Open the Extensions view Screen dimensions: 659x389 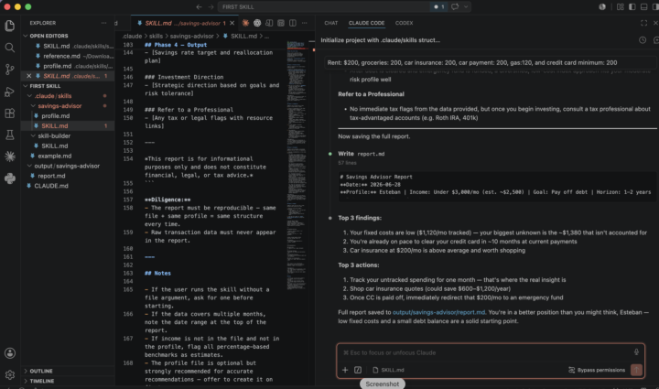(9, 113)
